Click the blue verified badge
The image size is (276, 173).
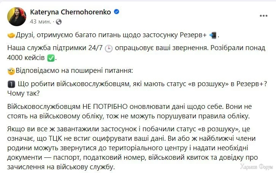pyautogui.click(x=117, y=12)
